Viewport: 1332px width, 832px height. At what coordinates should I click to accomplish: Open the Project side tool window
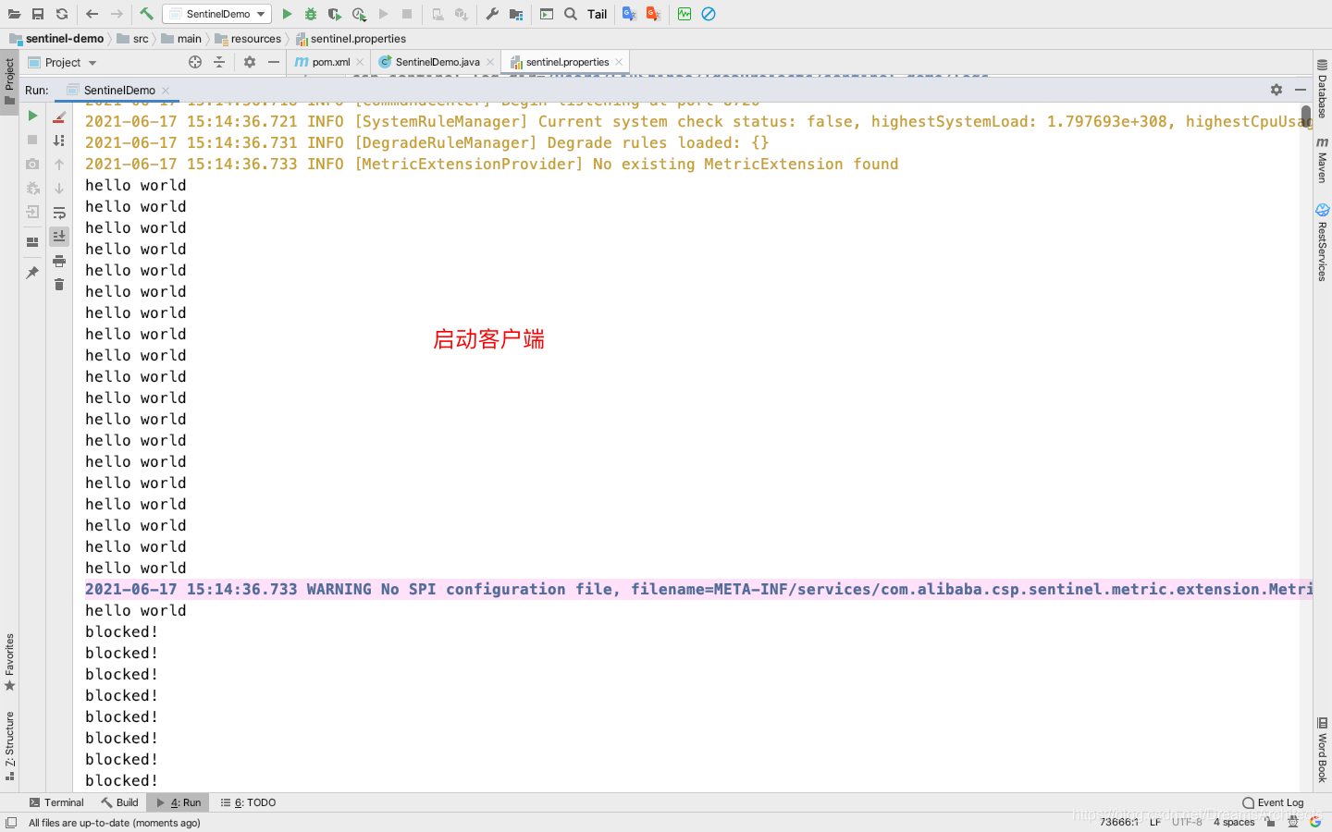coord(9,82)
